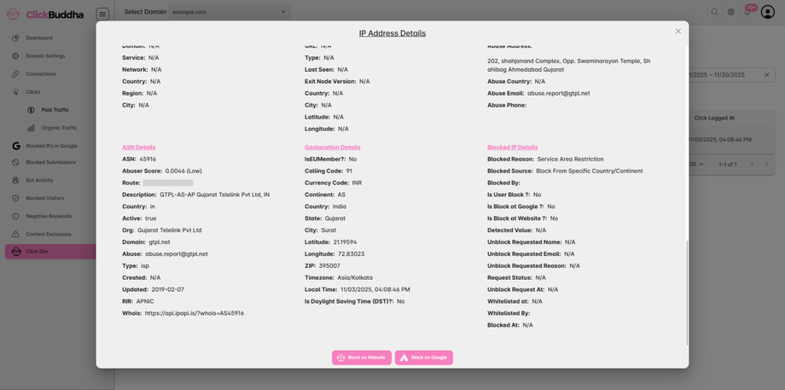Click the Block on Google button

(x=423, y=358)
